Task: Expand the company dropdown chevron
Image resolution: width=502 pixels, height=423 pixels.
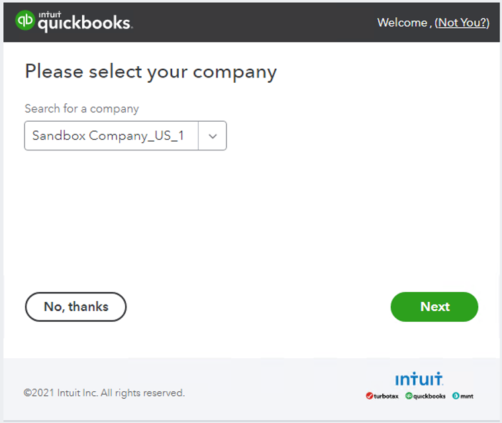Action: 213,136
